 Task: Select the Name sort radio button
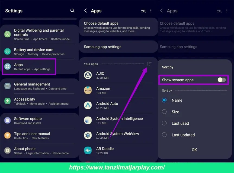(x=164, y=100)
